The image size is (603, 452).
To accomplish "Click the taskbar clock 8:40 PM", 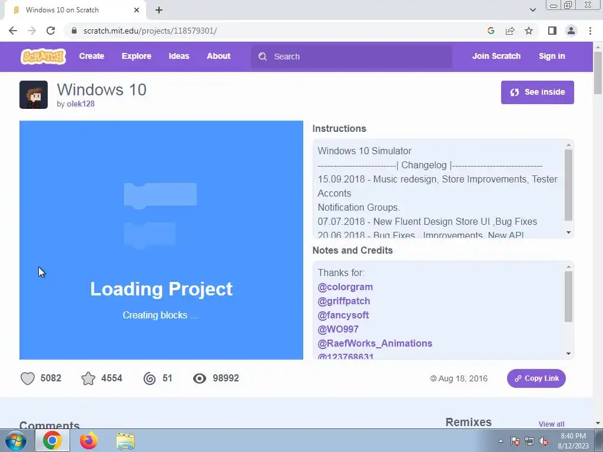I will pyautogui.click(x=573, y=436).
